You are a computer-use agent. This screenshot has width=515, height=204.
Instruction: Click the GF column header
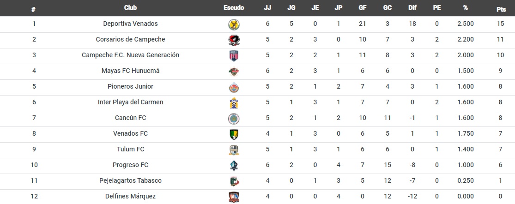pos(363,8)
